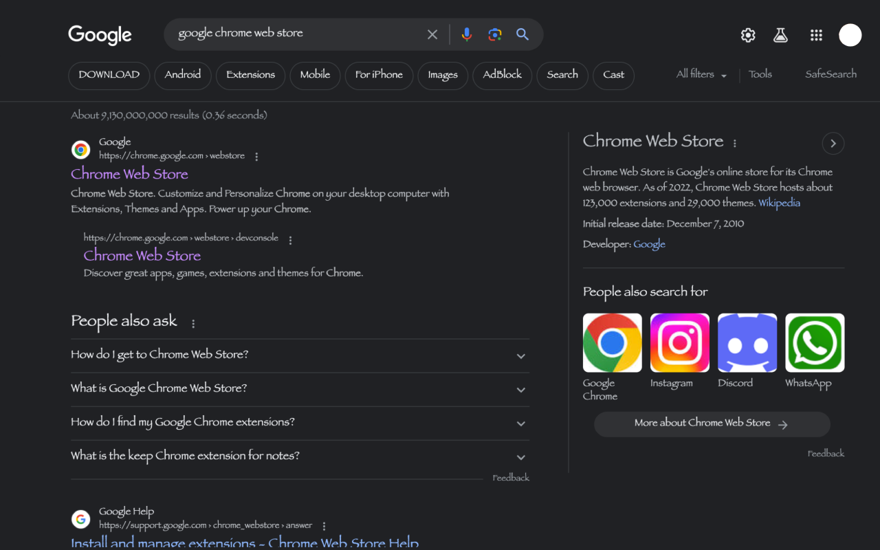This screenshot has width=880, height=550.
Task: Apply the AdBlock filter chip
Action: point(503,76)
